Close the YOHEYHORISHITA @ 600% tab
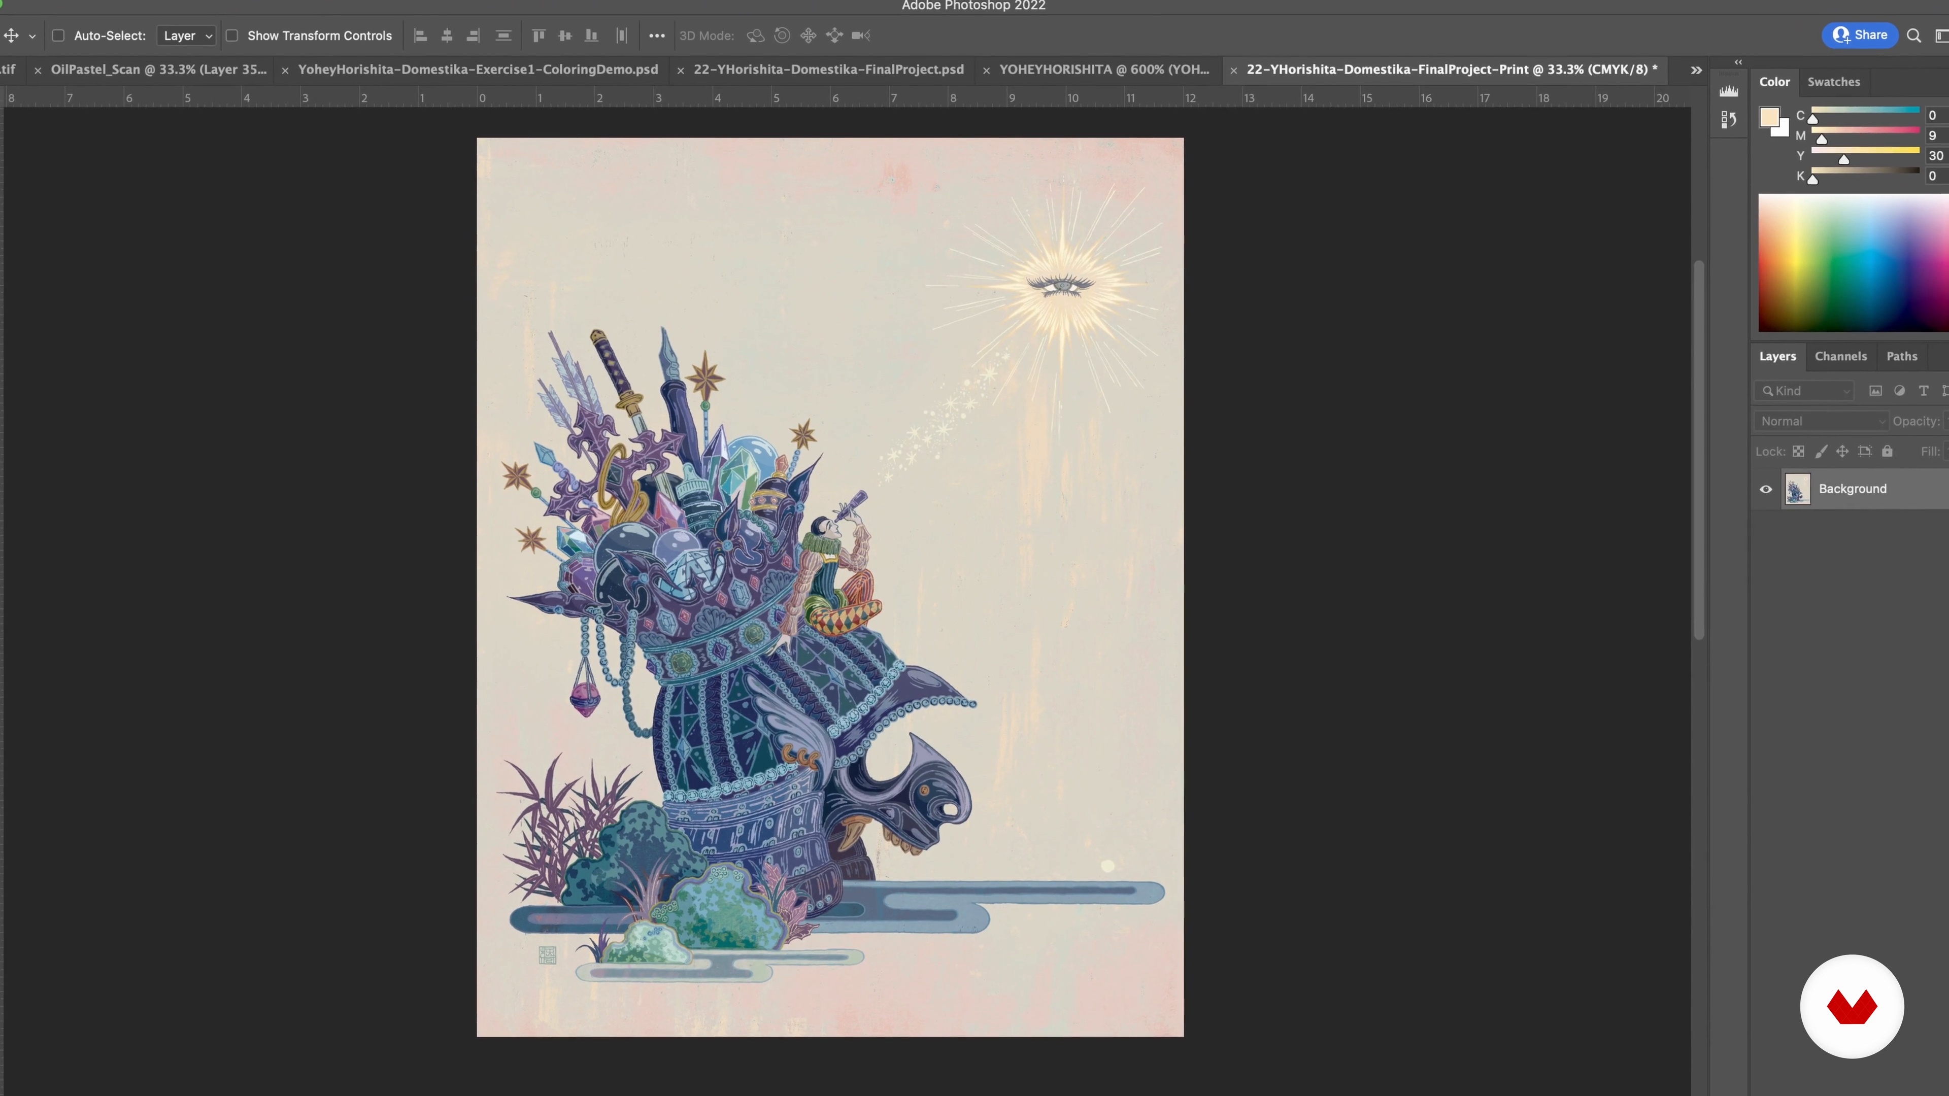This screenshot has height=1096, width=1949. click(986, 71)
